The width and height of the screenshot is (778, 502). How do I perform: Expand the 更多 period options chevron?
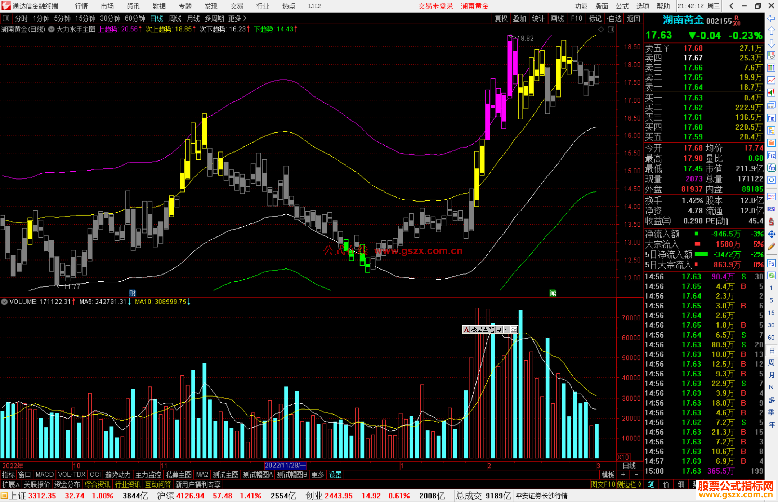click(x=245, y=18)
